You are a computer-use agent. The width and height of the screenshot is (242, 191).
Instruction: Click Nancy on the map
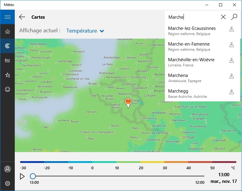tap(134, 137)
